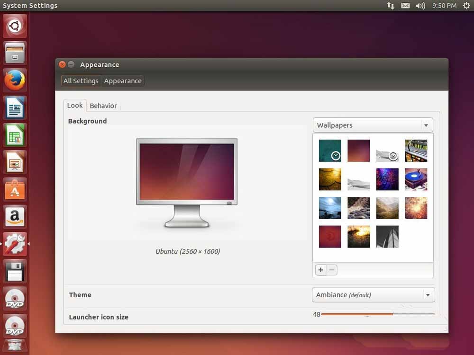This screenshot has width=474, height=355.
Task: Select the orange autumn leaves wallpaper
Action: [x=416, y=208]
